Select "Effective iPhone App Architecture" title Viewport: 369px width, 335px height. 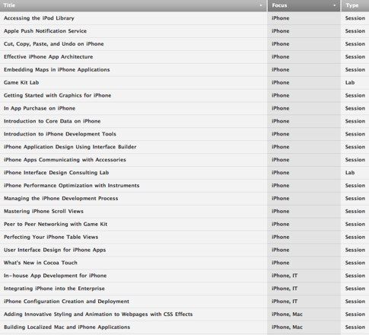click(x=48, y=57)
